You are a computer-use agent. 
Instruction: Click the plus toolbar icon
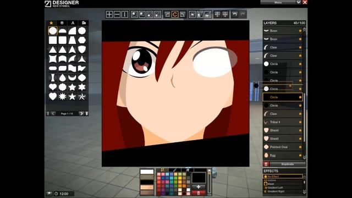point(109,14)
